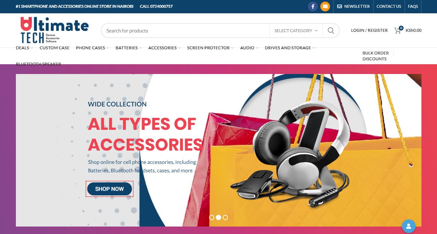437x234 pixels.
Task: Expand the Drives and Storage menu
Action: click(290, 48)
